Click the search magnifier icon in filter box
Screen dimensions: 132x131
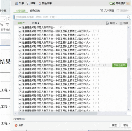(128, 17)
